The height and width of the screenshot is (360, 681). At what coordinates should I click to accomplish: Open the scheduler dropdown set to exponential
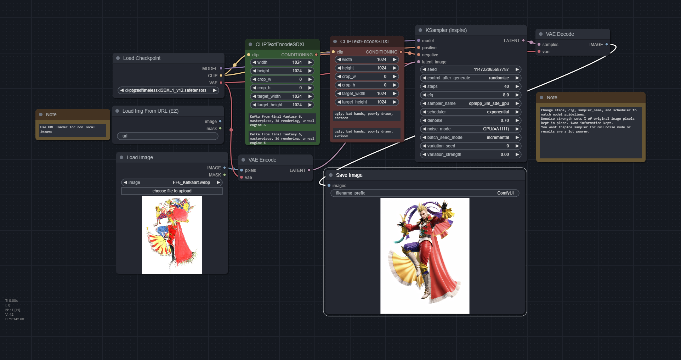[x=471, y=112]
